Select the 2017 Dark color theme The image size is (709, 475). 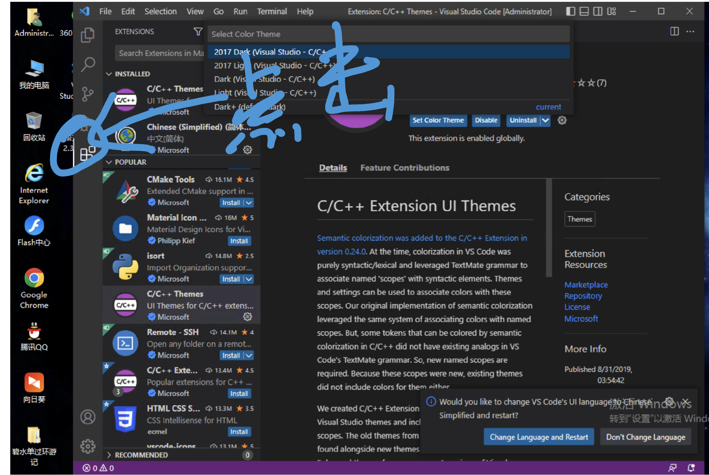(388, 52)
